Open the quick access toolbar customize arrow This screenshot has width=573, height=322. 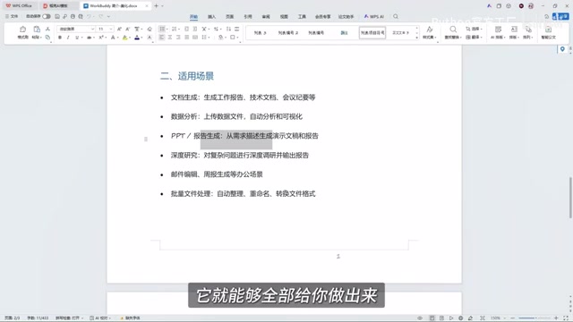coord(108,16)
